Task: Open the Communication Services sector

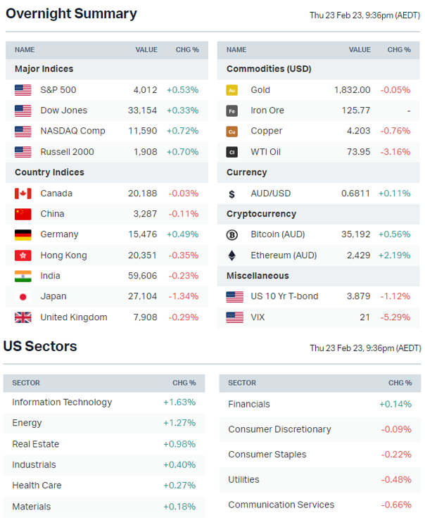Action: (x=281, y=505)
